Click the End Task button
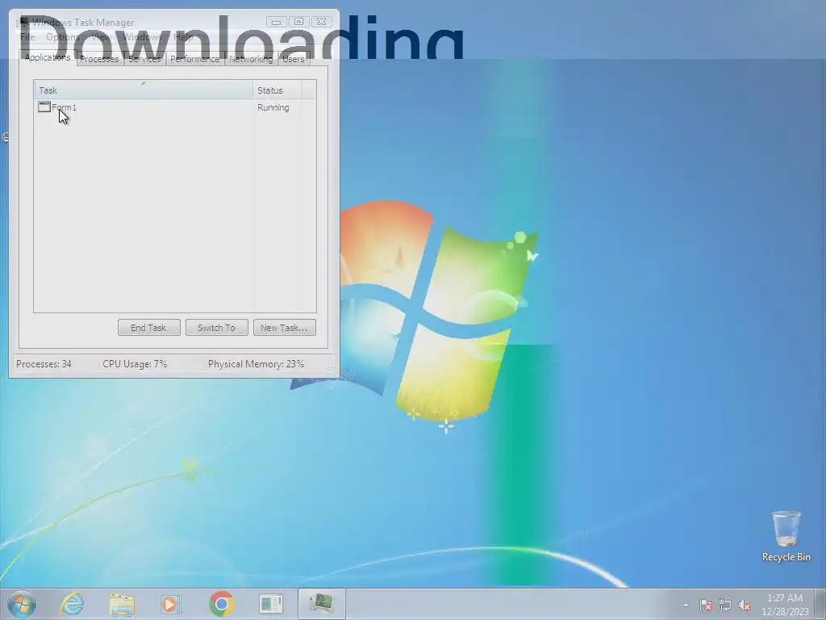 tap(148, 328)
